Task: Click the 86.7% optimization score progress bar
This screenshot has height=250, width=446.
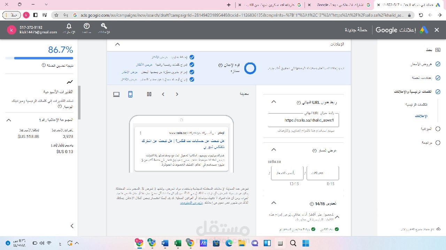Action: click(x=39, y=58)
